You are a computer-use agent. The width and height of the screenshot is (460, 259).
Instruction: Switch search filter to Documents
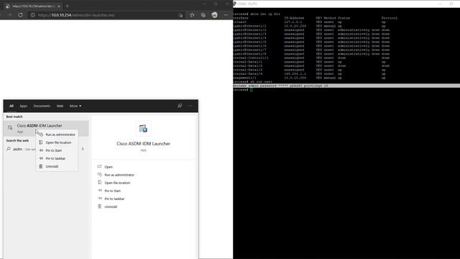tap(42, 106)
